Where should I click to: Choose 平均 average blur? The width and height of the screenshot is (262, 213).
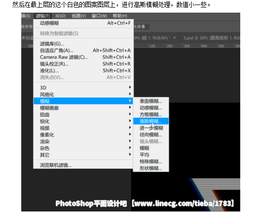(151, 155)
